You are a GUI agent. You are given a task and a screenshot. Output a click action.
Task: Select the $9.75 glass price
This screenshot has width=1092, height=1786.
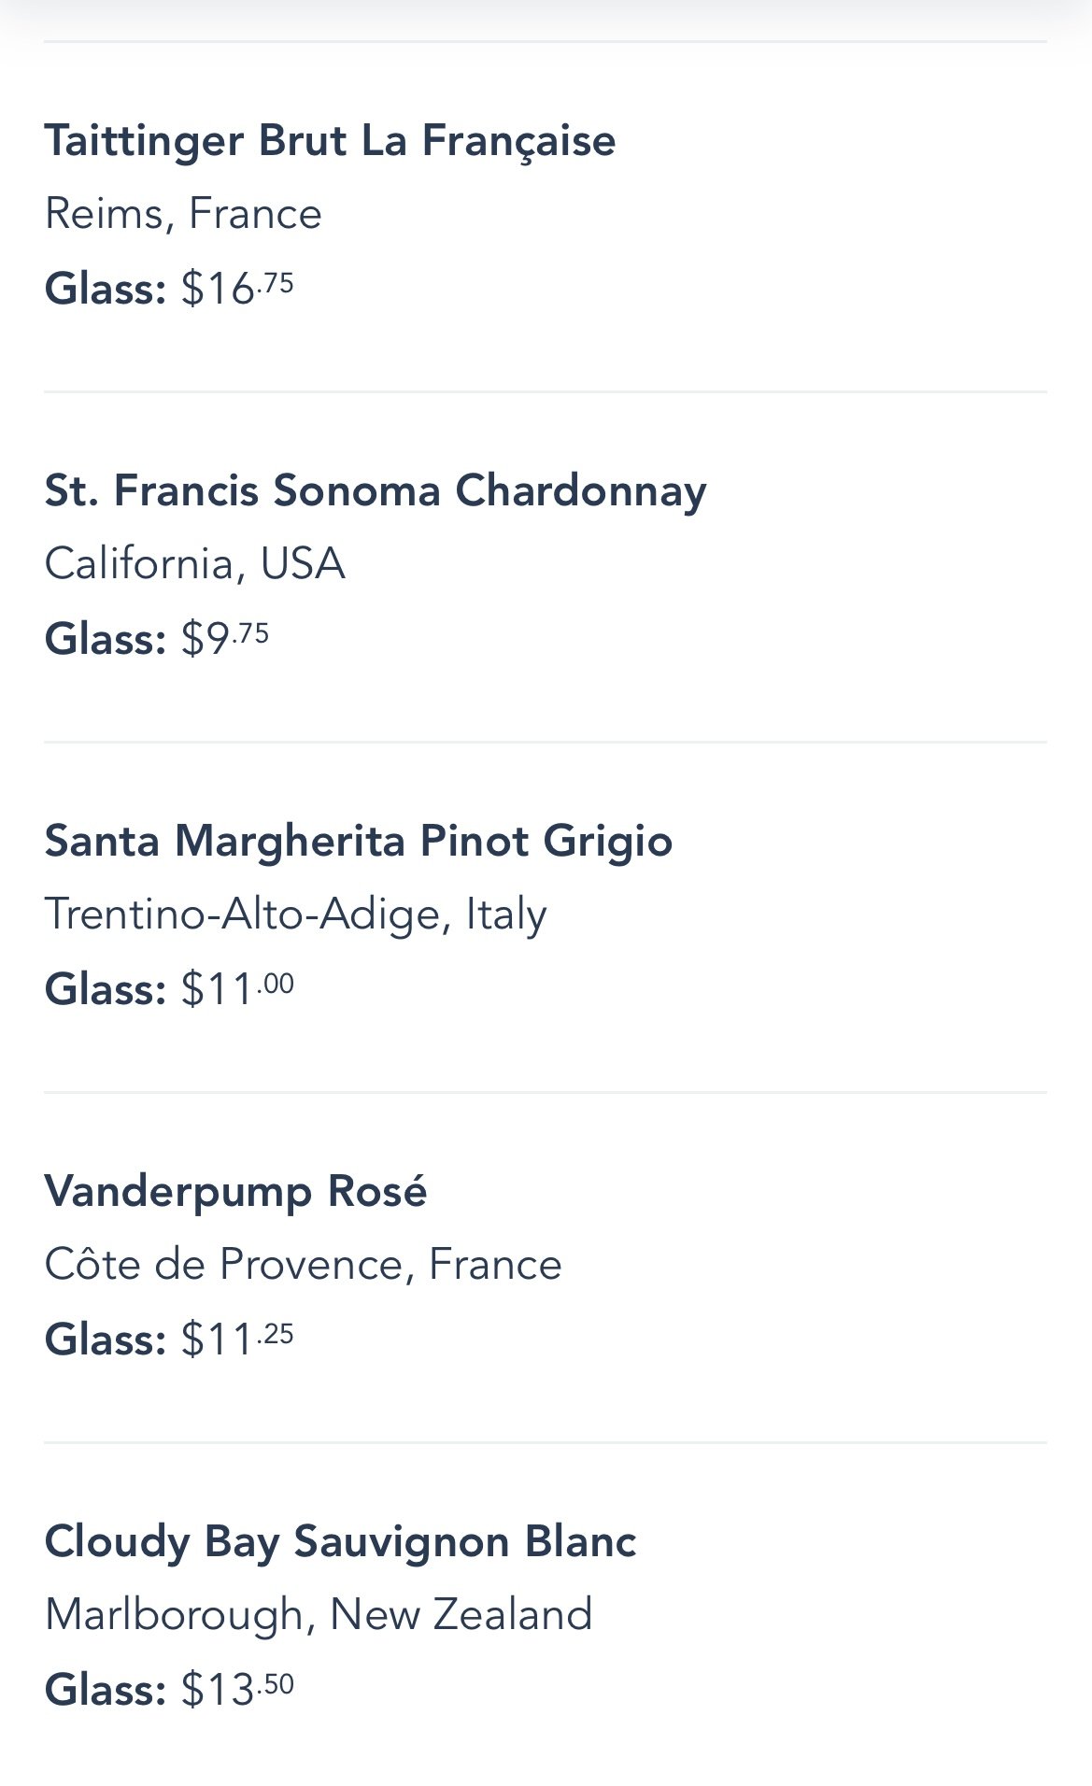click(225, 638)
